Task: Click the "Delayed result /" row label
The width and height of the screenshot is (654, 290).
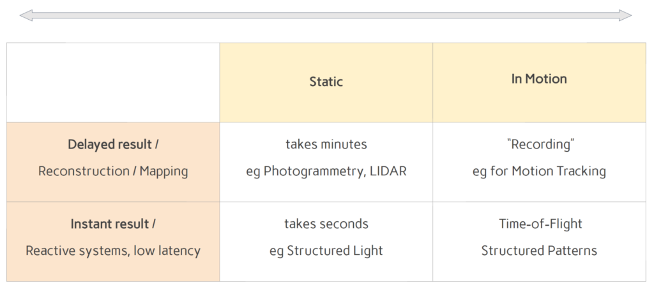Action: (113, 145)
